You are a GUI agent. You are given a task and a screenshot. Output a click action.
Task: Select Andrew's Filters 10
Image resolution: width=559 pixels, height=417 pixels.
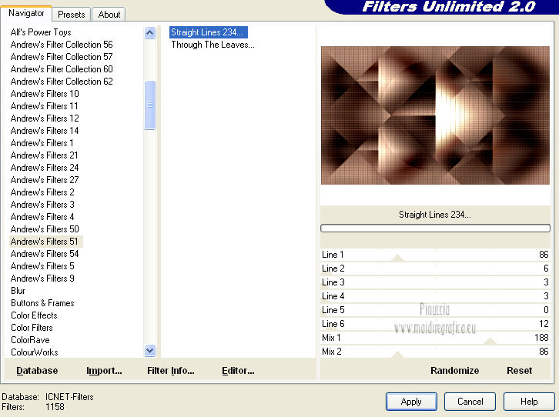point(45,94)
